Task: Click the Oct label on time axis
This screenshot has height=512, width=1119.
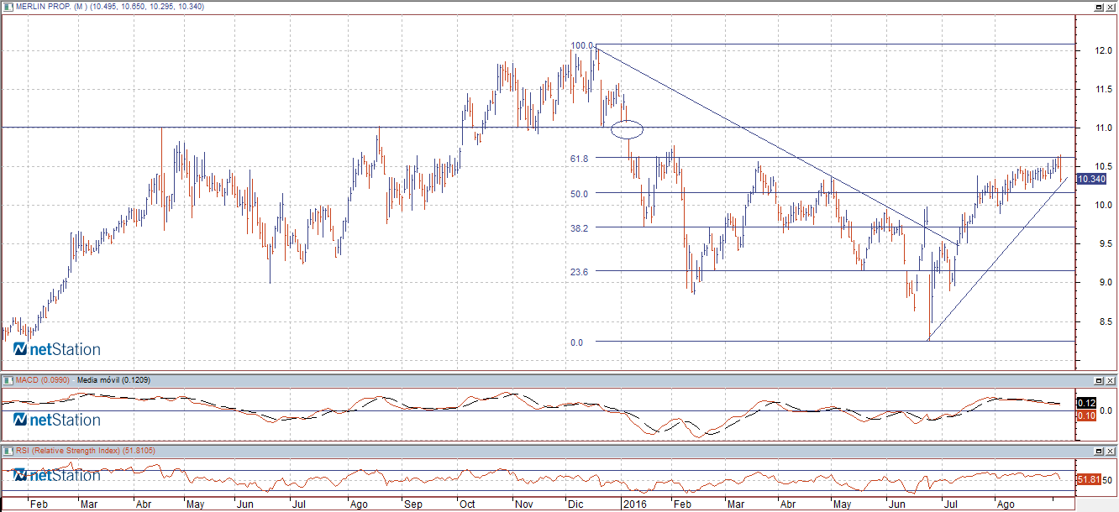Action: click(x=467, y=505)
